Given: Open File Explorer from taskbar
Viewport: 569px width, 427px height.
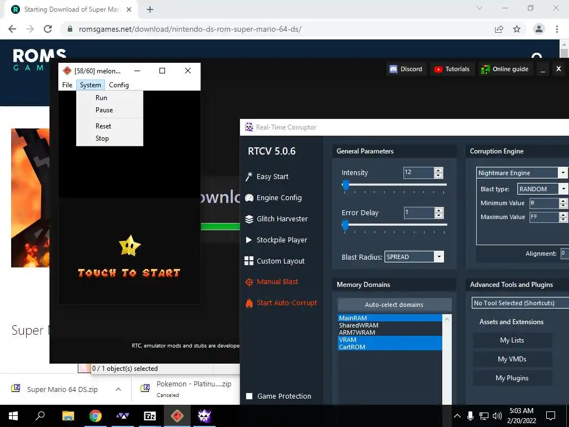Looking at the screenshot, I should (68, 416).
